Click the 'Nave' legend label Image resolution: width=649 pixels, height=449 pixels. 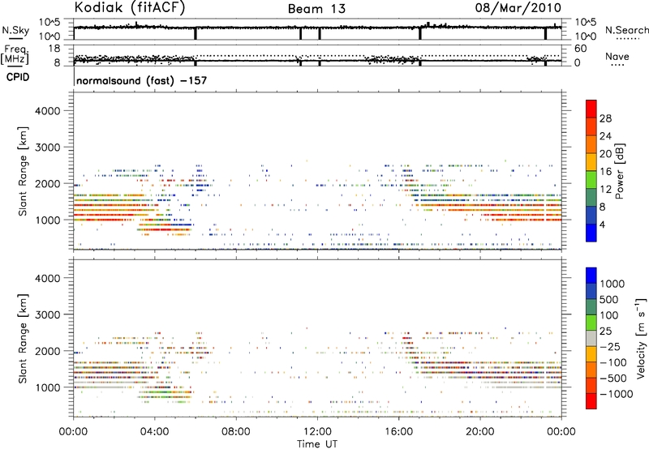(617, 56)
